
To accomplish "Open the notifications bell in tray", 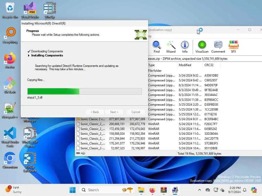I will [x=245, y=190].
